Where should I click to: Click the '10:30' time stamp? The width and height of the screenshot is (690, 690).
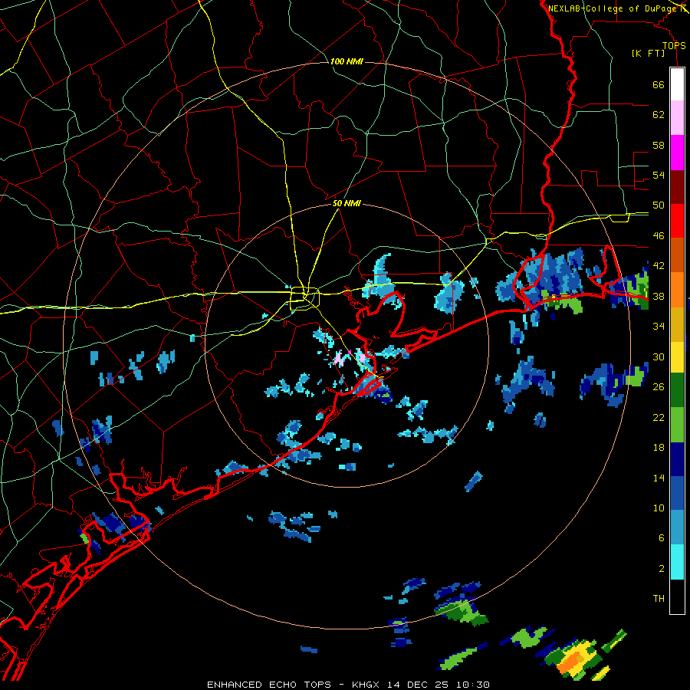click(x=472, y=685)
